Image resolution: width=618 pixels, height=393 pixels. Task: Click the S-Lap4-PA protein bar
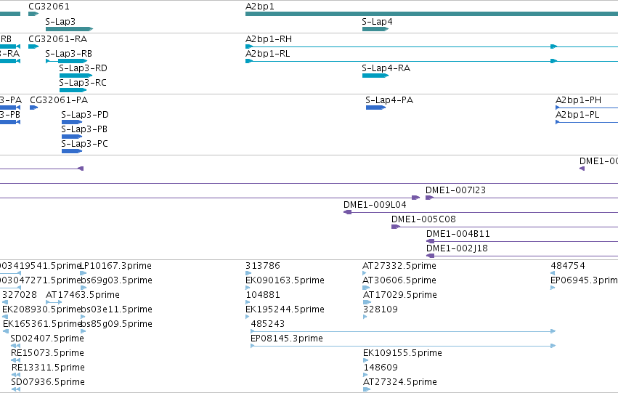coord(375,108)
